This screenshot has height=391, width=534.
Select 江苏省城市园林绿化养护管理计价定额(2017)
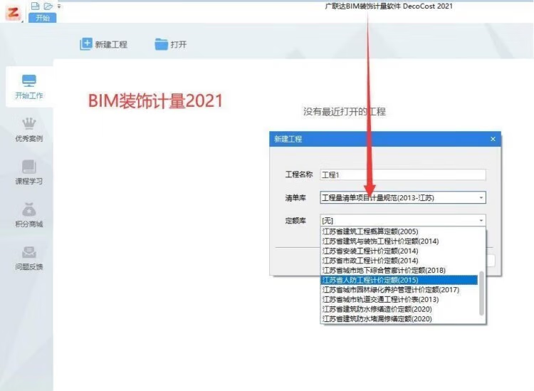pyautogui.click(x=399, y=289)
